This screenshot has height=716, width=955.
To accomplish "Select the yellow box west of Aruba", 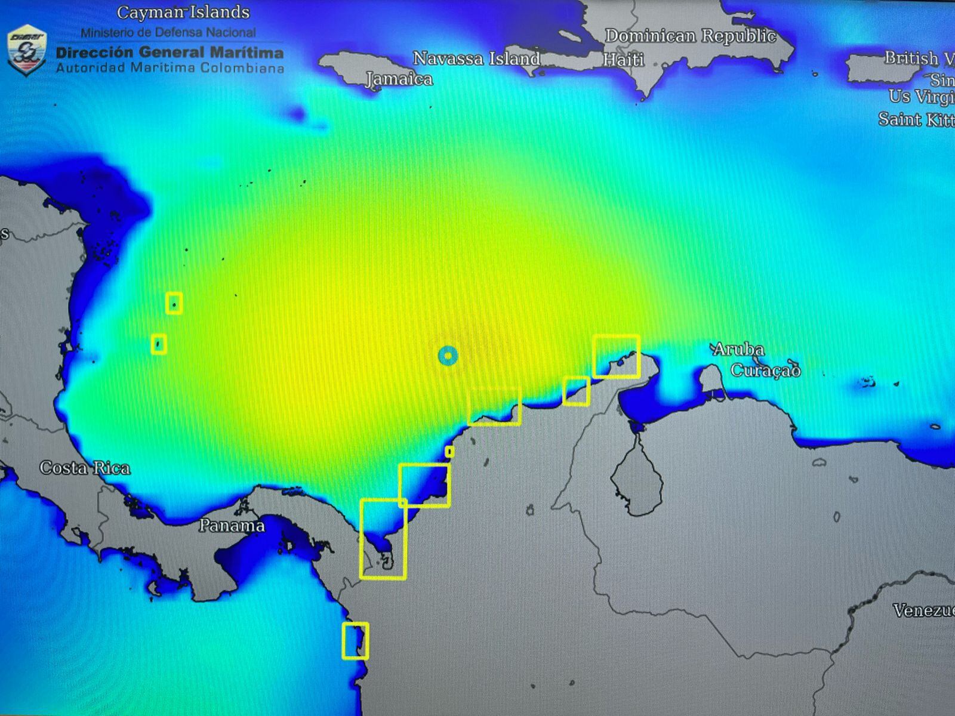I will [617, 356].
